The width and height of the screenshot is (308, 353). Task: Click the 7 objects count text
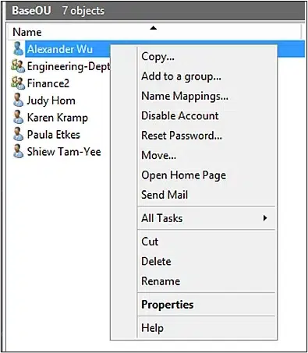click(x=83, y=11)
